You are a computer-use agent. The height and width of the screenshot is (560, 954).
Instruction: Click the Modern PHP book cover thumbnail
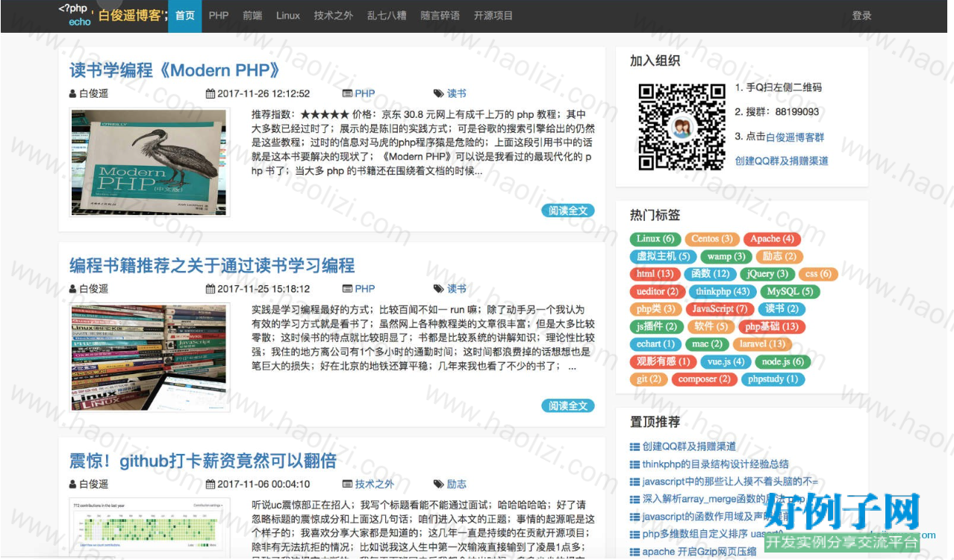coord(149,163)
